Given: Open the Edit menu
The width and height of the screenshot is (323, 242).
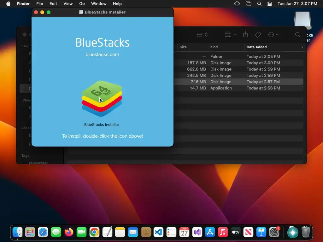Looking at the screenshot, I should click(x=53, y=4).
